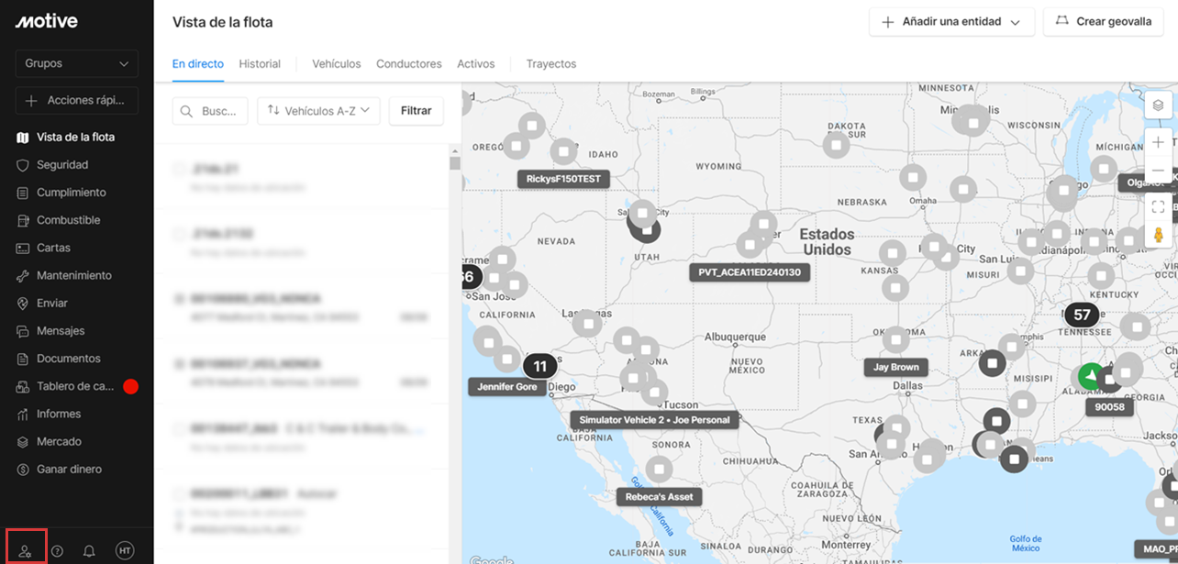Check the first vehicle checkbox in list
The width and height of the screenshot is (1178, 564).
[x=180, y=169]
